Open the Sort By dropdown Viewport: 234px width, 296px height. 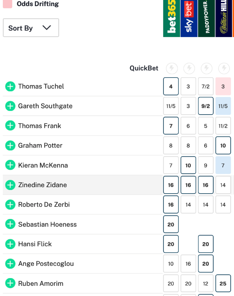31,28
